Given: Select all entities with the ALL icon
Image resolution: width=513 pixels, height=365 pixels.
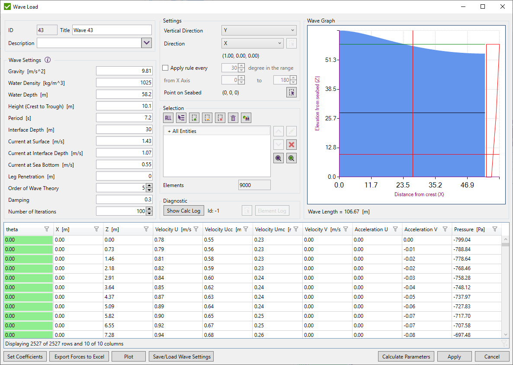Looking at the screenshot, I should coord(168,117).
